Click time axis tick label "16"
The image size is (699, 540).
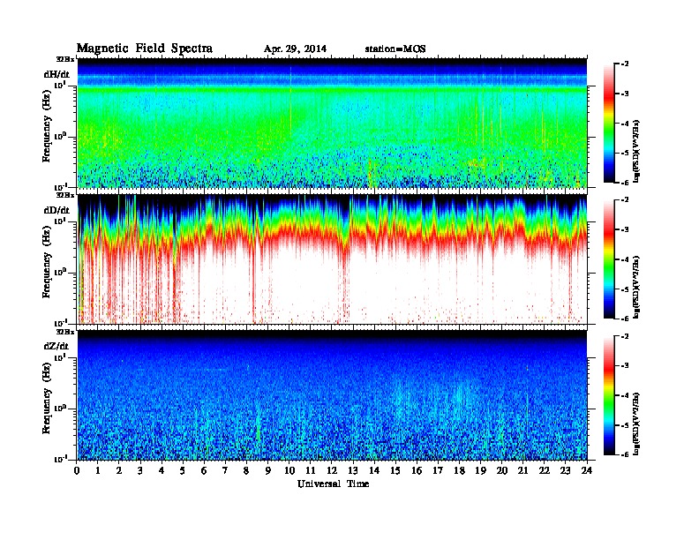[x=417, y=470]
